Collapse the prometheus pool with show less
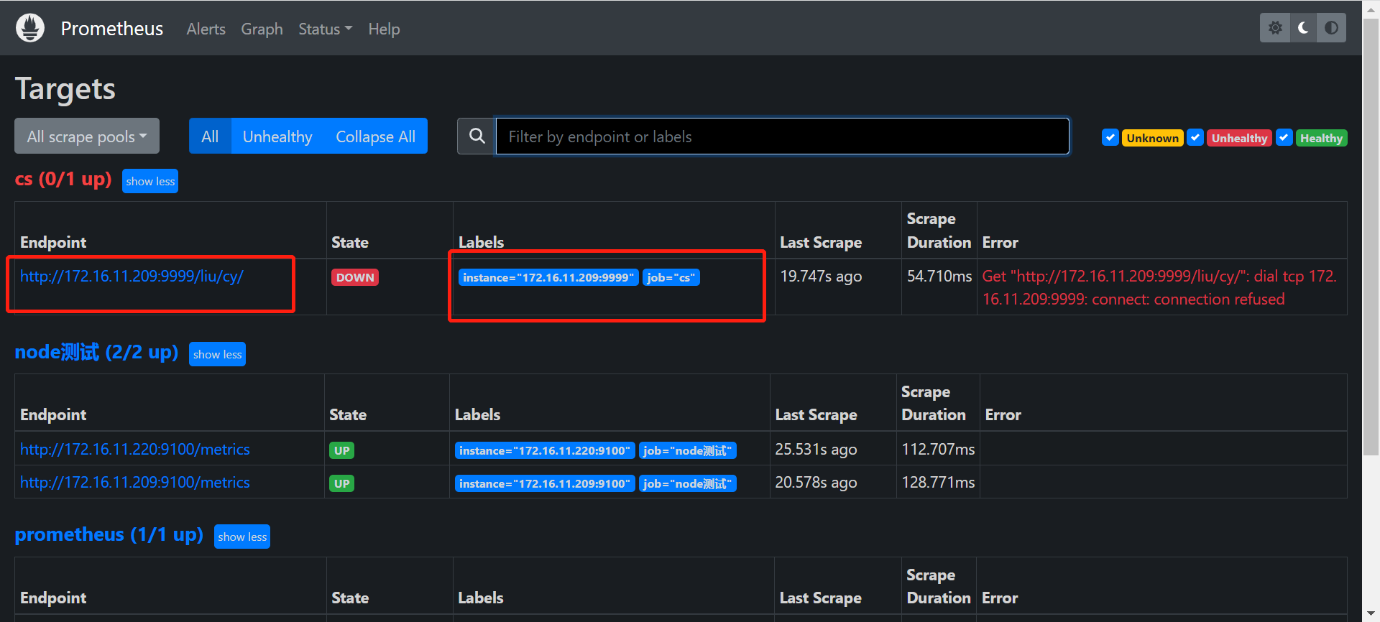Image resolution: width=1380 pixels, height=622 pixels. 242,537
